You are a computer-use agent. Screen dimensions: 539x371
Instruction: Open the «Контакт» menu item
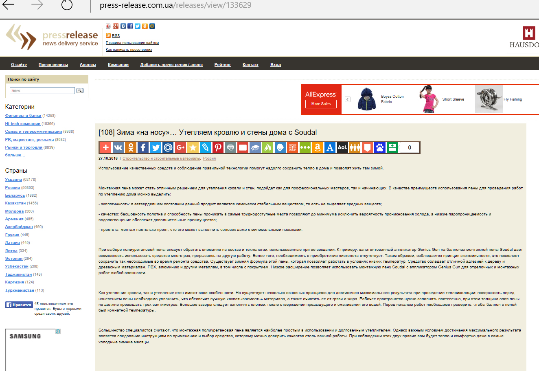pos(250,65)
